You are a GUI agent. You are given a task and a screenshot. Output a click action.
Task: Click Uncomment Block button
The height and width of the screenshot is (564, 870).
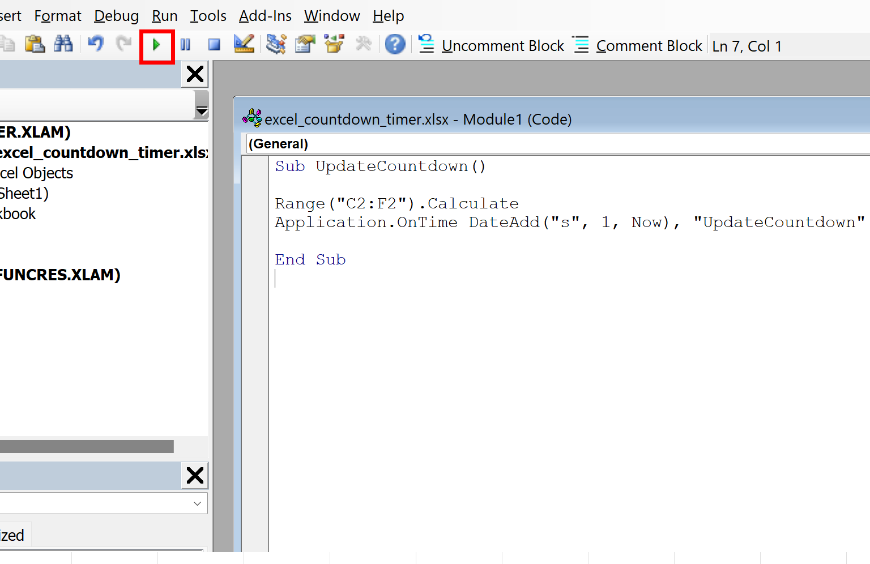point(492,46)
